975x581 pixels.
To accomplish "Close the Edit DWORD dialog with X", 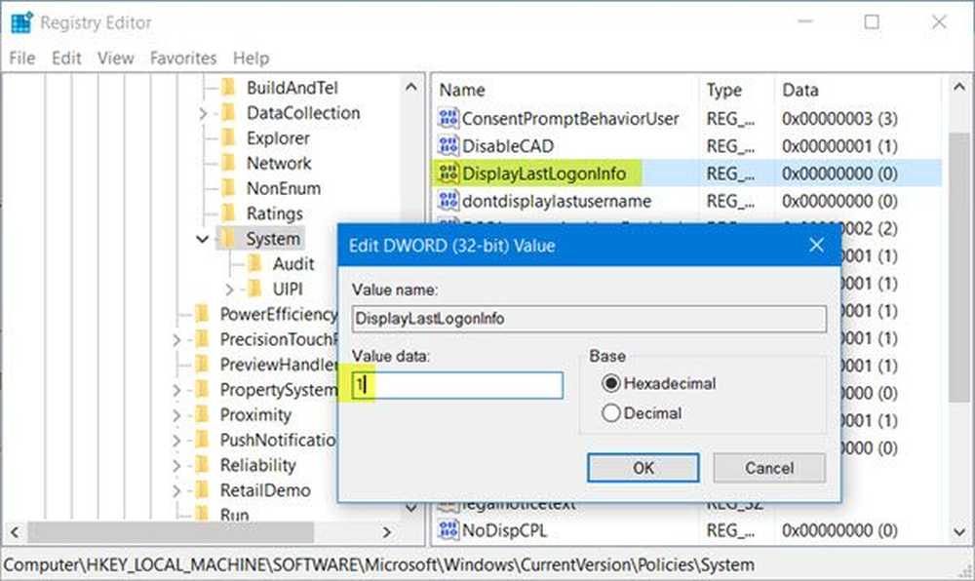I will (816, 246).
